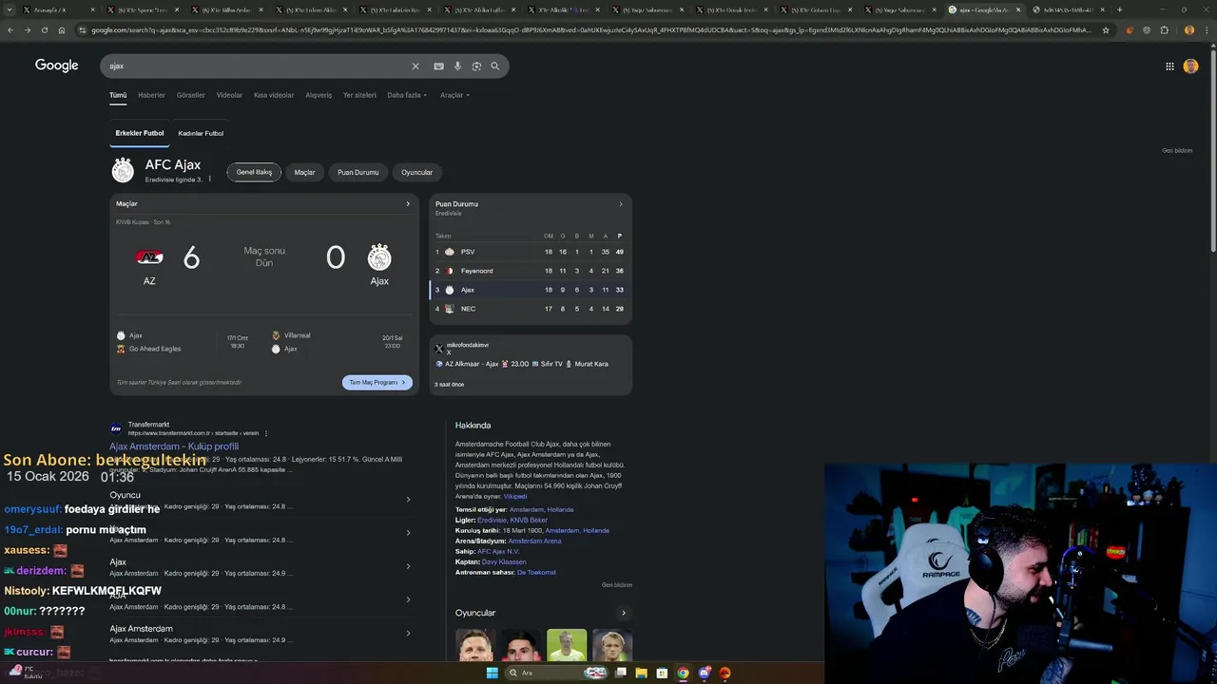
Task: Select NEC row in standings
Action: [531, 309]
